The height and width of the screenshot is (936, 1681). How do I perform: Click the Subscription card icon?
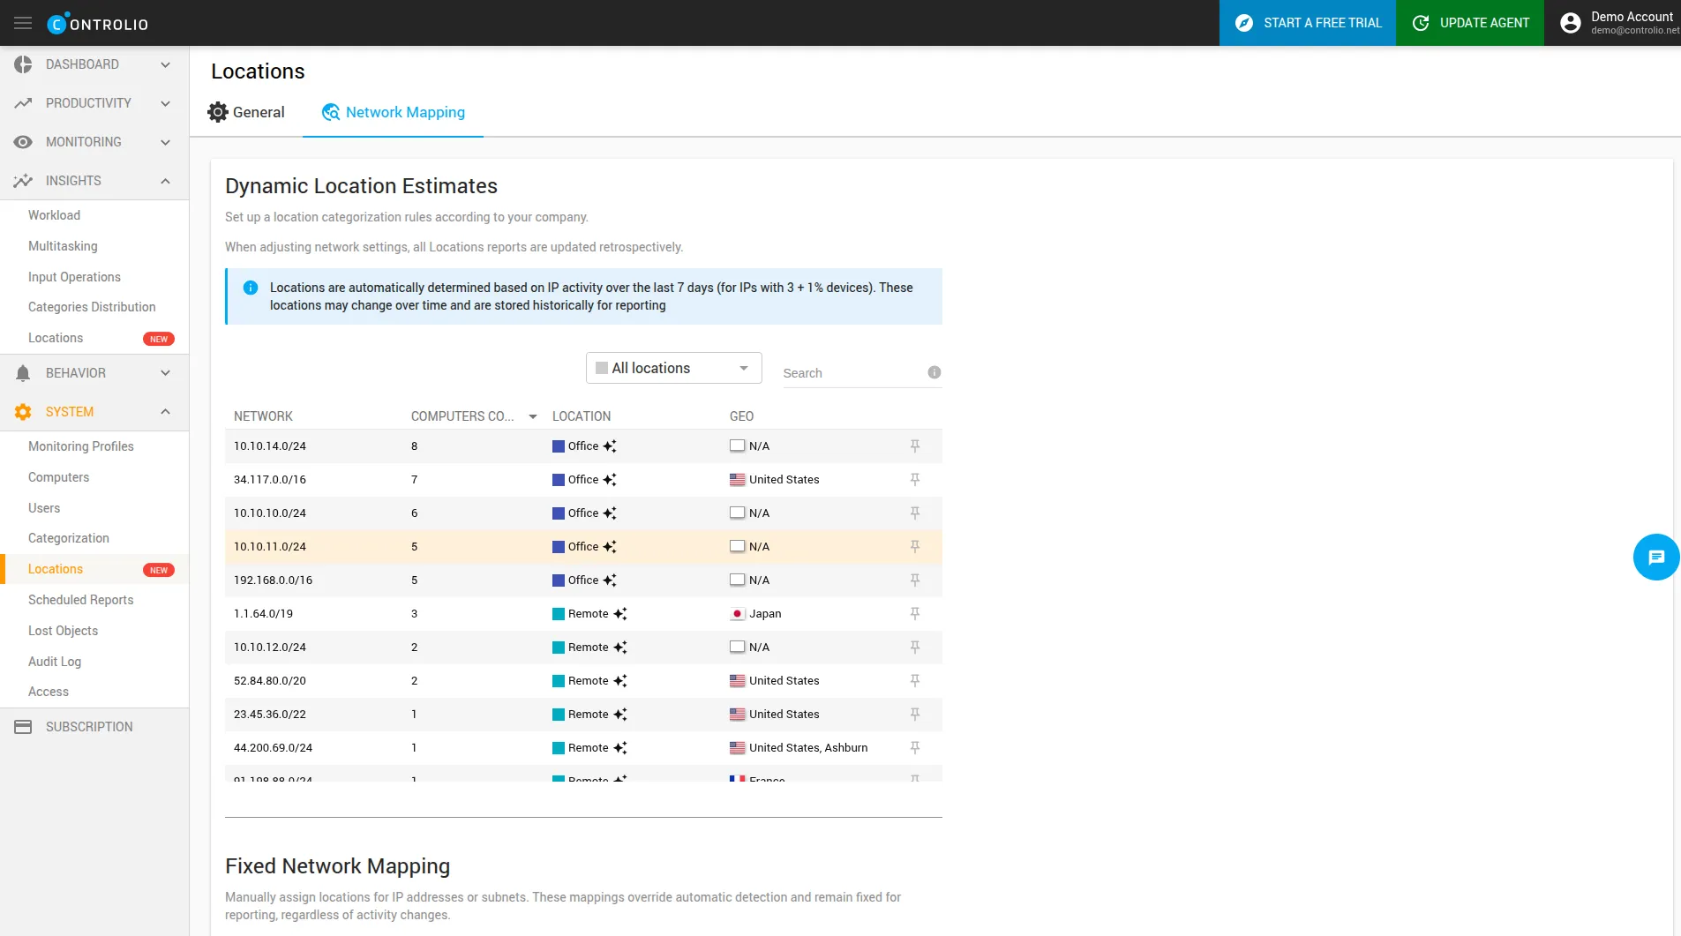[x=23, y=727]
